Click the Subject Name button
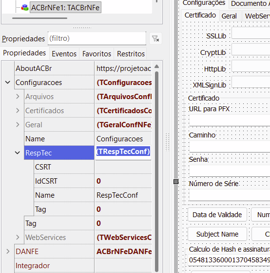This screenshot has width=270, height=273. 217,234
